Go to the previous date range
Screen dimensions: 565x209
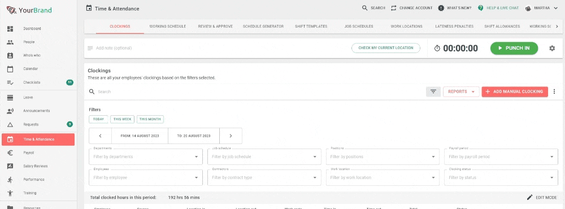coord(100,136)
